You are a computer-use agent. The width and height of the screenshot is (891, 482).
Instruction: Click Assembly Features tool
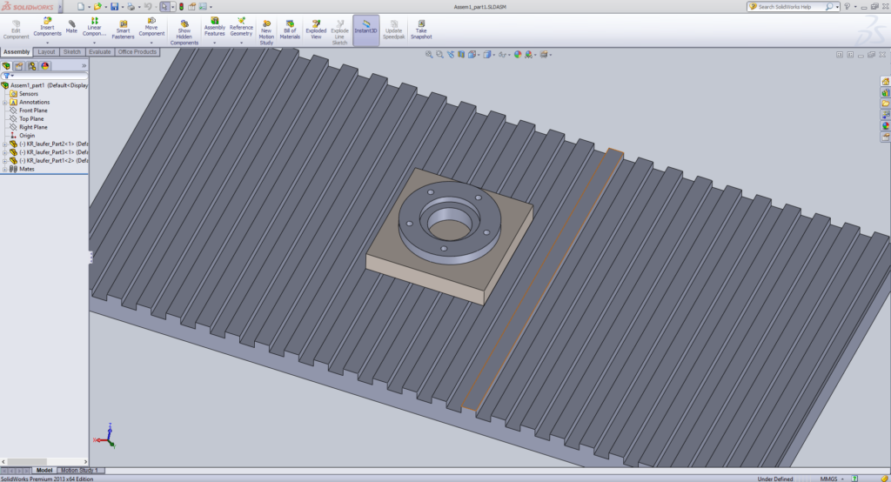(x=215, y=27)
